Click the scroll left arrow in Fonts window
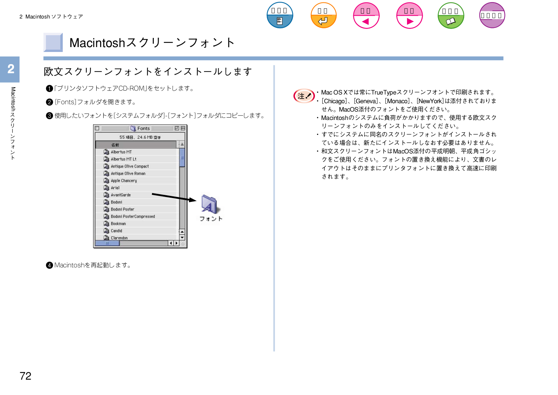This screenshot has height=395, width=558. pos(171,243)
